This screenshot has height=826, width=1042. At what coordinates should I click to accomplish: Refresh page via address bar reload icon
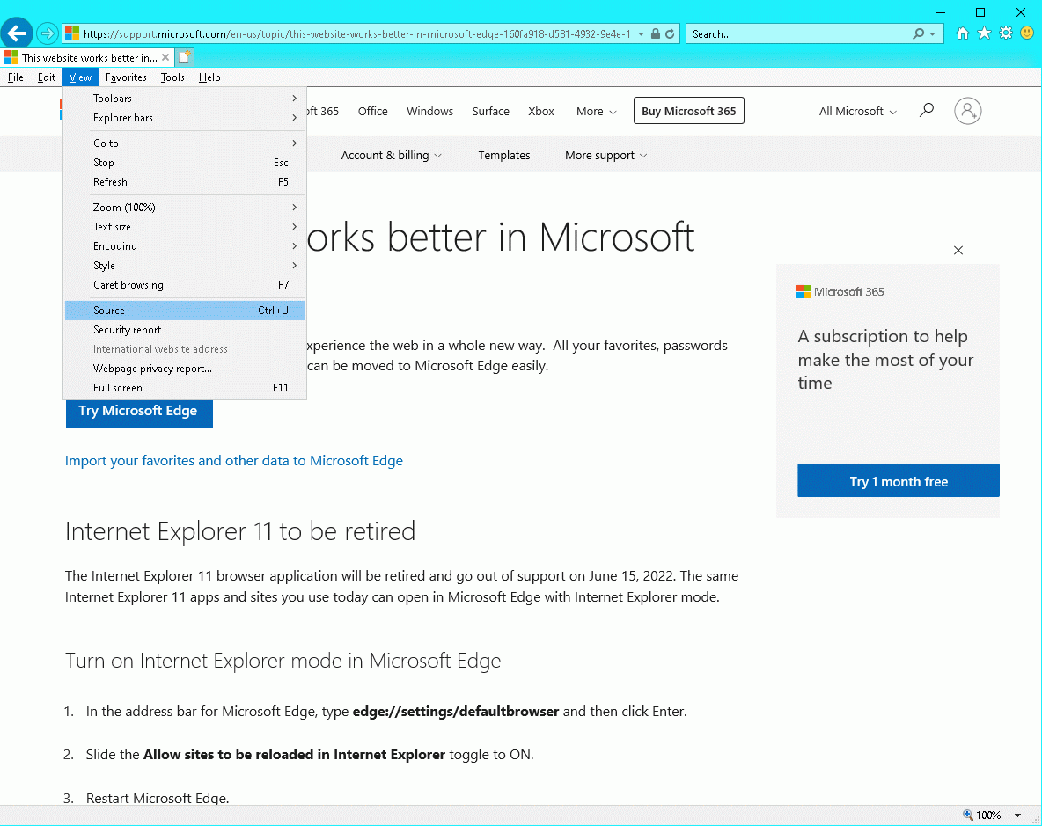pyautogui.click(x=670, y=33)
